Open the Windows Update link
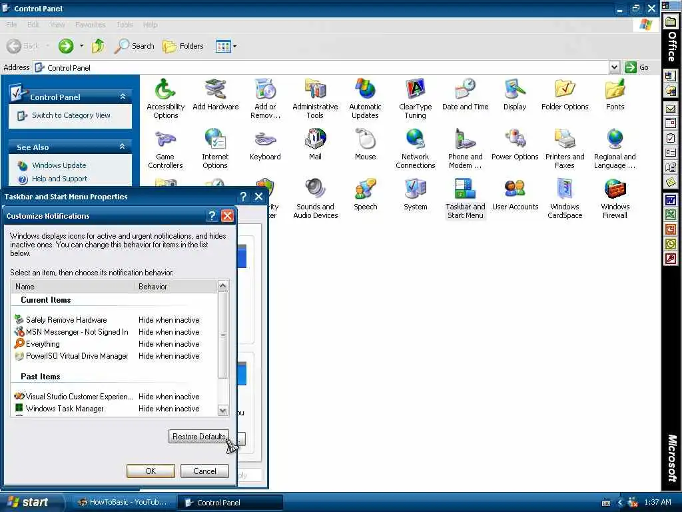This screenshot has height=512, width=682. point(59,165)
